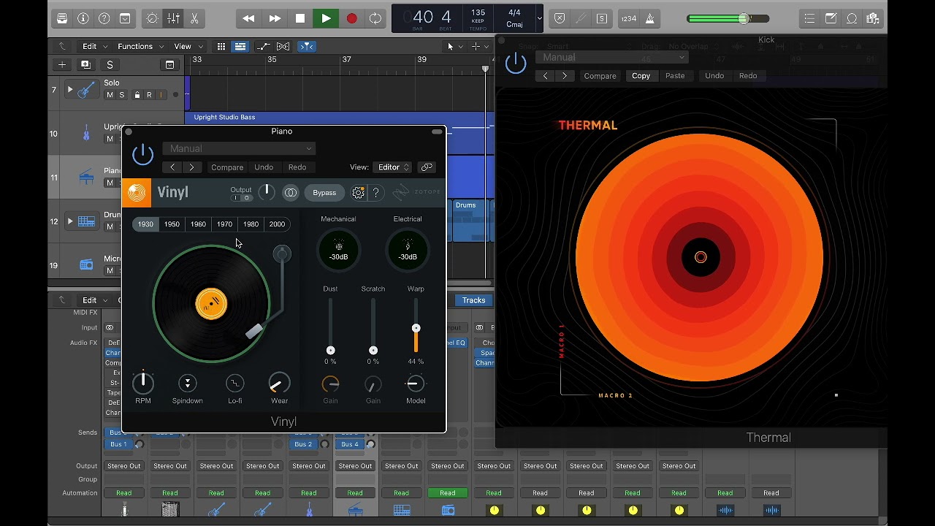Viewport: 935px width, 526px height.
Task: Click the Bypass button in Vinyl
Action: point(324,193)
